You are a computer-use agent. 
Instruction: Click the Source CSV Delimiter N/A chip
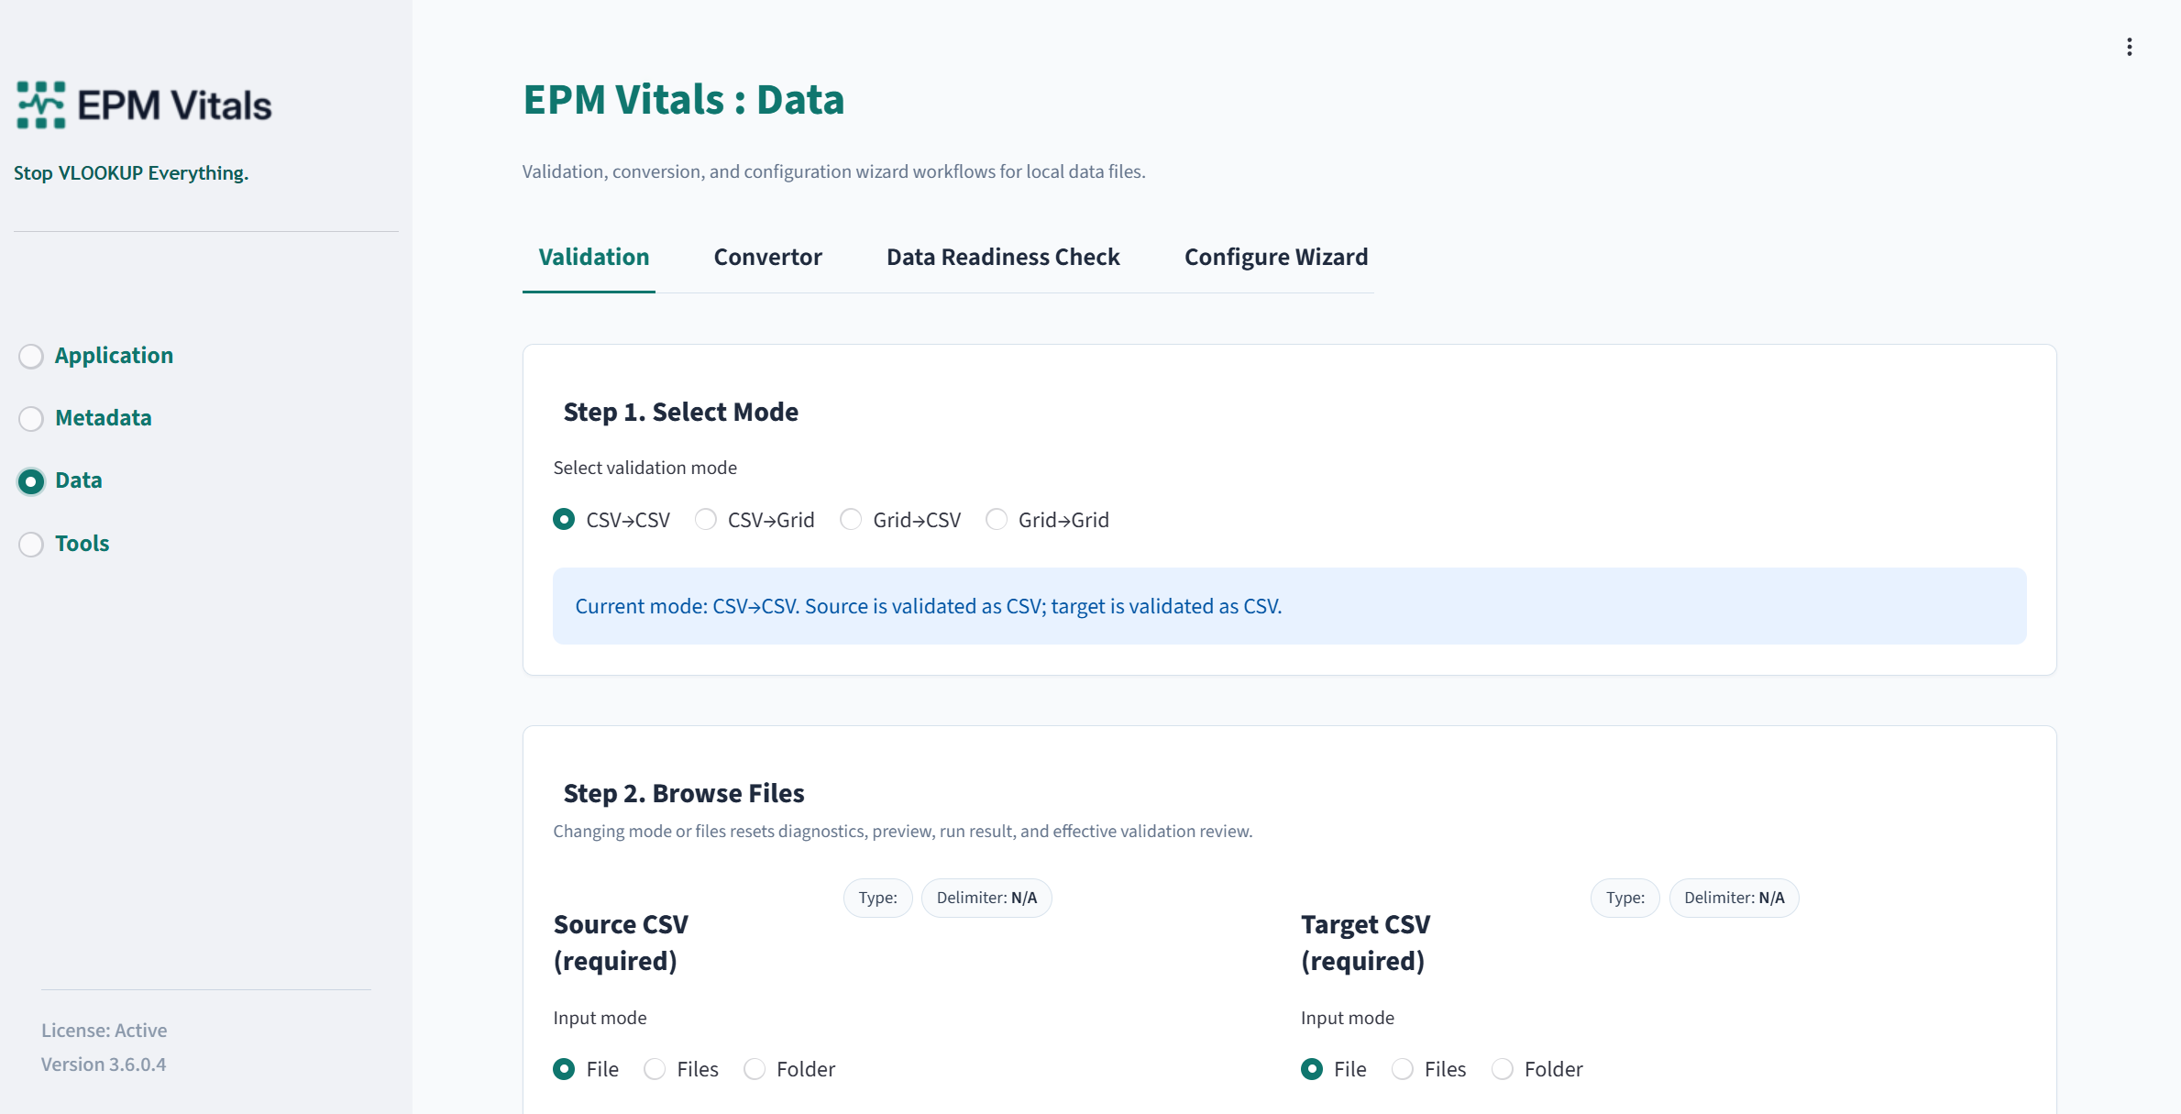click(x=986, y=898)
